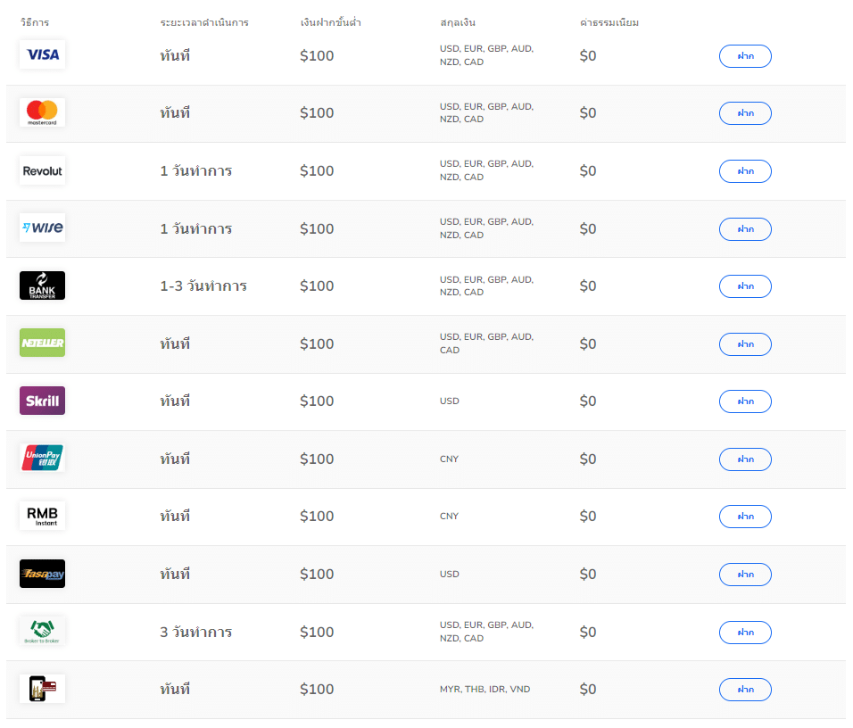Click the Revolut payment logo
Screen dimensions: 853x728
point(43,170)
